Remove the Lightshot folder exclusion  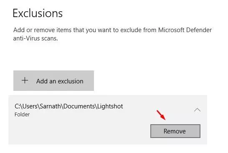[175, 131]
